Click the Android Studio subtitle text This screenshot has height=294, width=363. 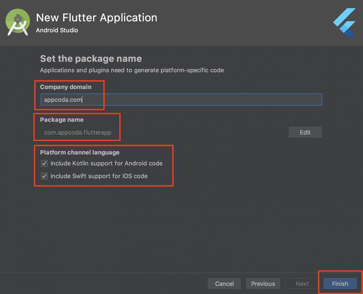[x=57, y=30]
